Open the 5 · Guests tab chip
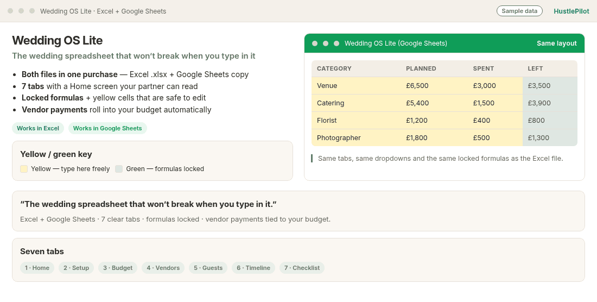Viewport: 597px width, 302px height. pyautogui.click(x=208, y=268)
